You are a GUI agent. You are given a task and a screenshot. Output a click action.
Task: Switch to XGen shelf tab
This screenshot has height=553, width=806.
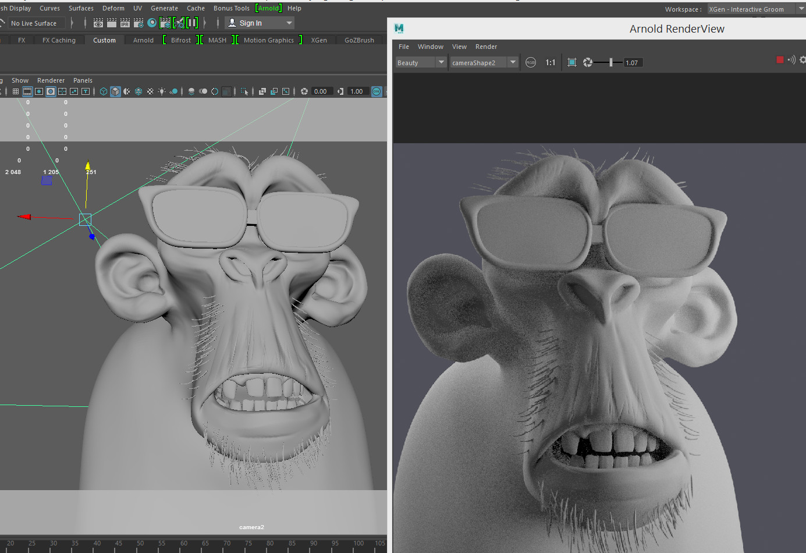[x=319, y=40]
